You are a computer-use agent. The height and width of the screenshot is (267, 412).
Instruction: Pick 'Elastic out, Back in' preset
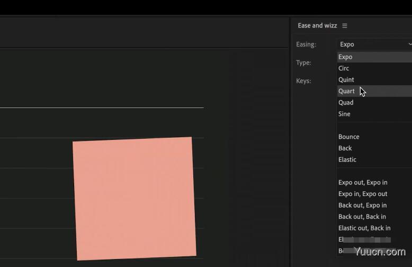pyautogui.click(x=374, y=228)
